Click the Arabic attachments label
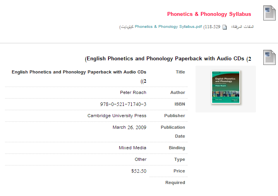 click(x=242, y=27)
